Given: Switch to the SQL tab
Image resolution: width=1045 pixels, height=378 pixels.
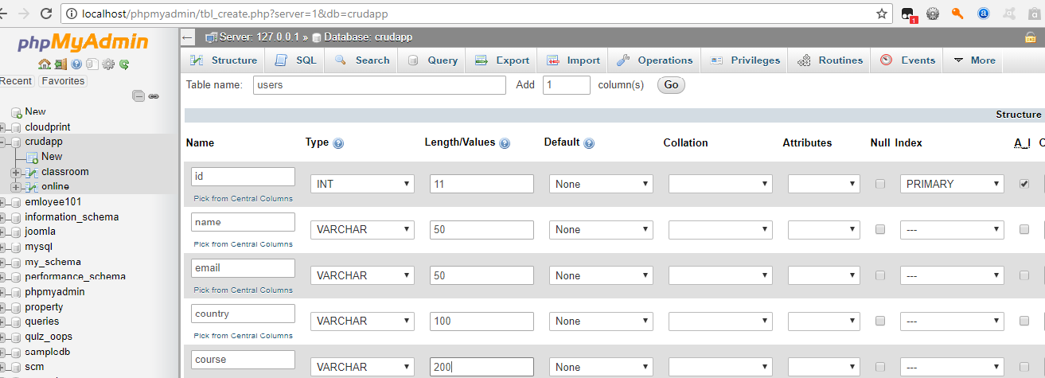Looking at the screenshot, I should (x=296, y=60).
